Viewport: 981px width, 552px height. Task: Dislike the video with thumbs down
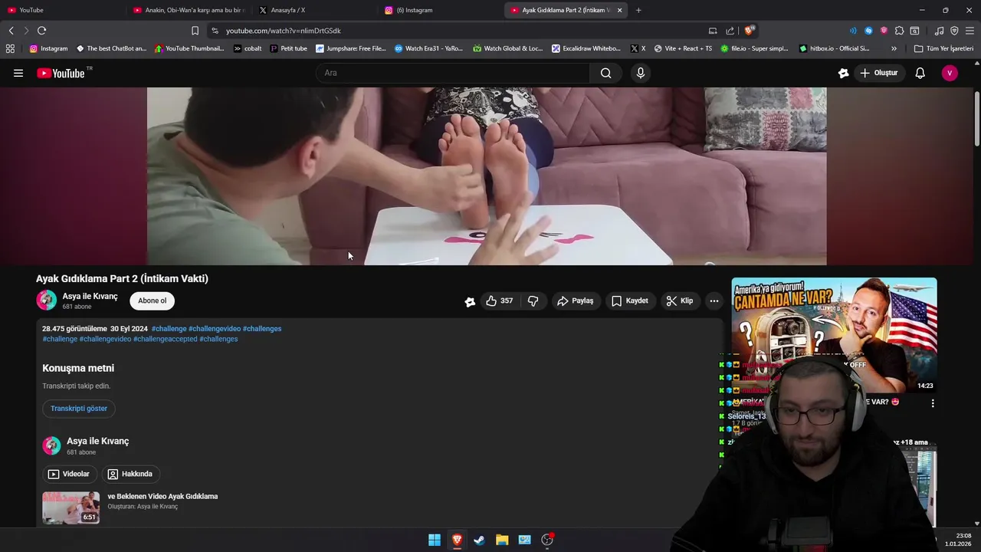(x=533, y=301)
